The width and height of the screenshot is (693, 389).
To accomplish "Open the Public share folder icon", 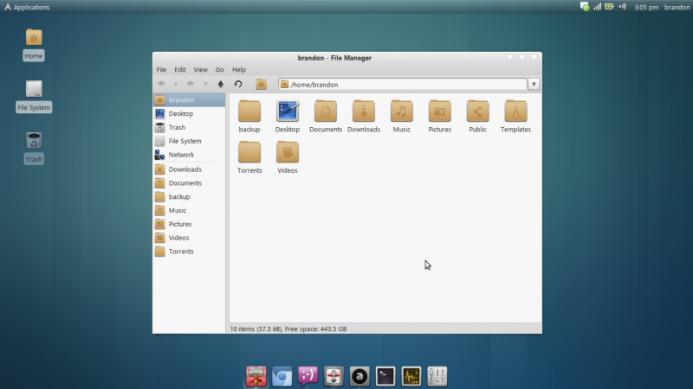I will [478, 117].
